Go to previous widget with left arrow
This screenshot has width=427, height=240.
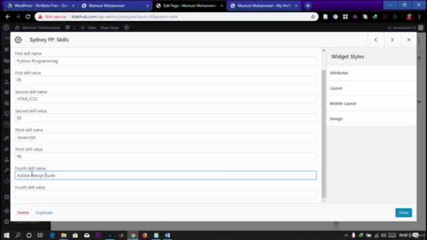tap(376, 40)
